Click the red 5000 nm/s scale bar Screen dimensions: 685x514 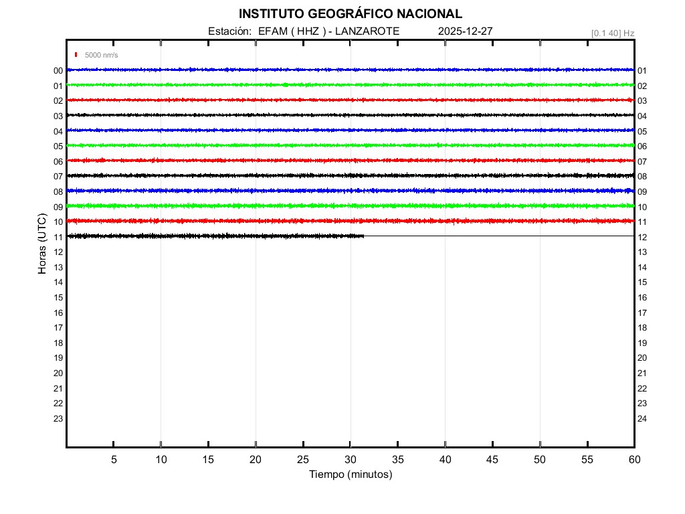(77, 55)
